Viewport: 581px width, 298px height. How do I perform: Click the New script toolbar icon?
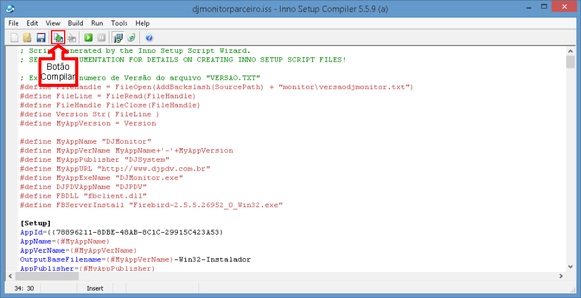[x=14, y=38]
